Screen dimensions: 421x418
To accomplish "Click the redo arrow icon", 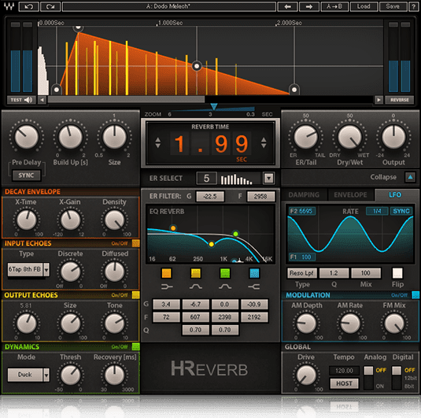I will pos(50,6).
